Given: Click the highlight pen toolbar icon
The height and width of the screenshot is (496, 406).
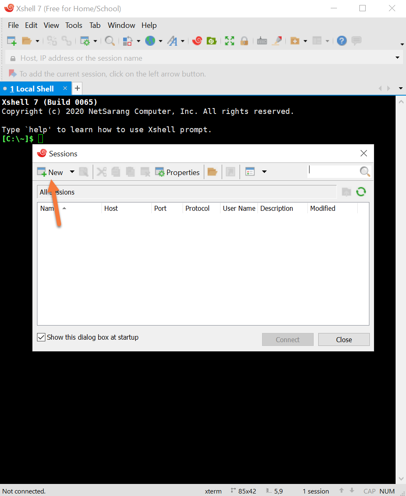Looking at the screenshot, I should tap(277, 41).
